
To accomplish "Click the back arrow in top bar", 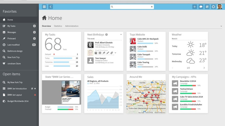I will click(50, 7).
